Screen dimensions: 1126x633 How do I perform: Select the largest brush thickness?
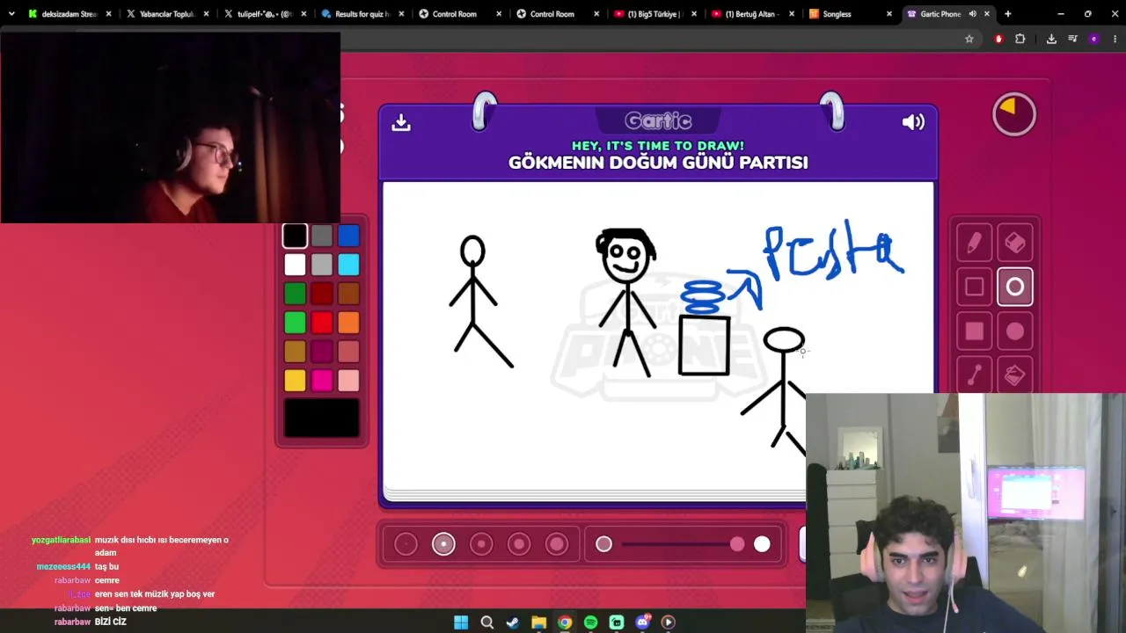point(557,544)
